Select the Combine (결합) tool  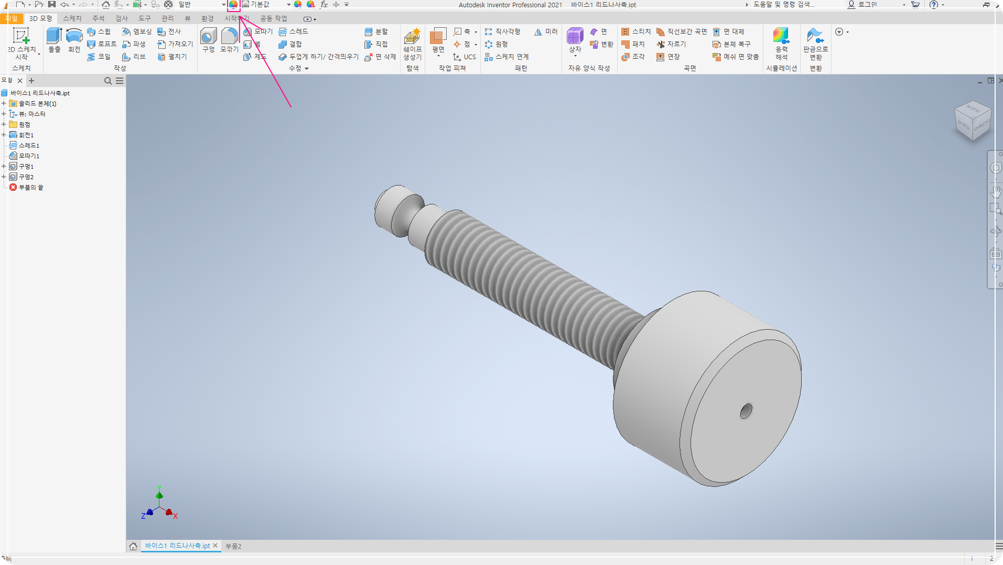click(x=290, y=44)
